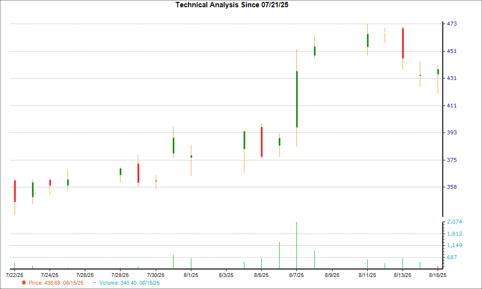Select the tall green candlestick above 8/7/25
The width and height of the screenshot is (482, 289).
click(x=296, y=99)
